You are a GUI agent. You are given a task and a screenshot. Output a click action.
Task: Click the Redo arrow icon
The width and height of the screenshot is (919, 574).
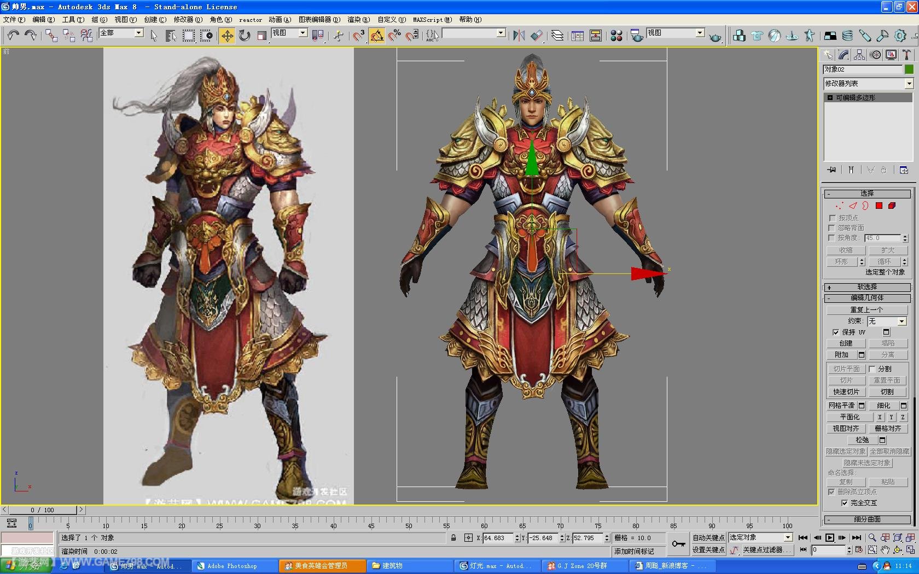[x=31, y=36]
